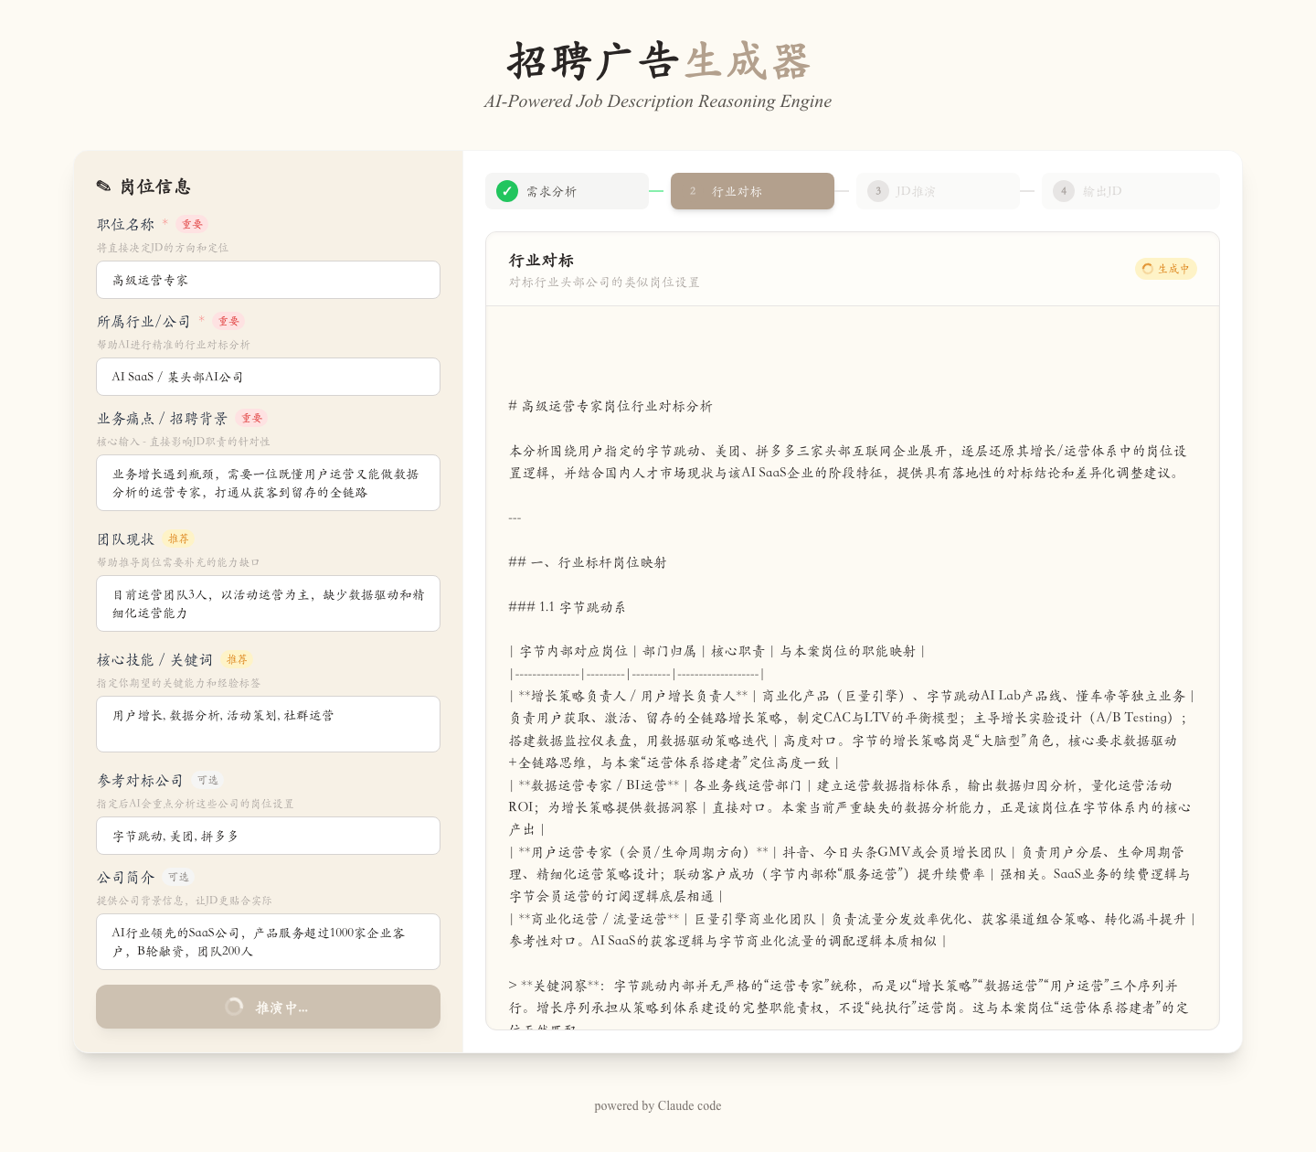
Task: Click the green checkmark on 需求分析 step
Action: pyautogui.click(x=506, y=191)
